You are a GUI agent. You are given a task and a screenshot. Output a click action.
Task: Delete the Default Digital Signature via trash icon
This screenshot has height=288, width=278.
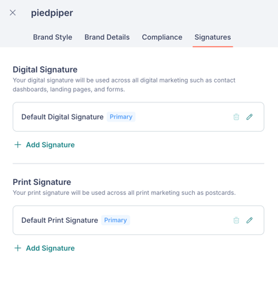pos(236,117)
